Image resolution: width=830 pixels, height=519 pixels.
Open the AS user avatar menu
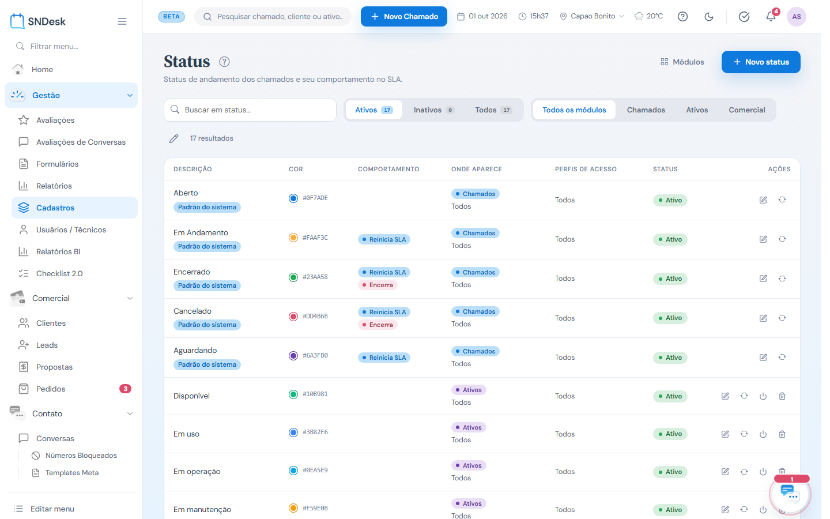tap(797, 17)
